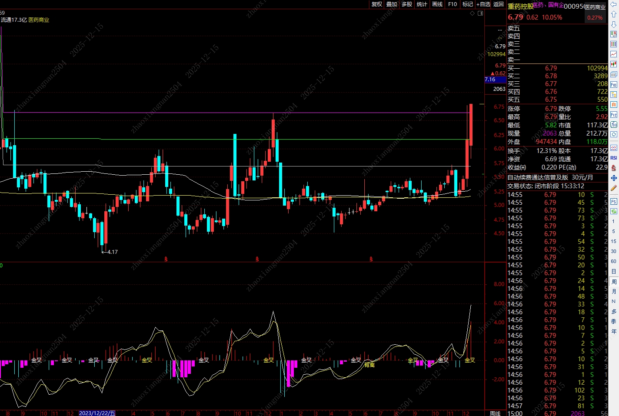Viewport: 619px width, 416px height.
Task: Open the yellow tree structure icon
Action: coord(613,94)
